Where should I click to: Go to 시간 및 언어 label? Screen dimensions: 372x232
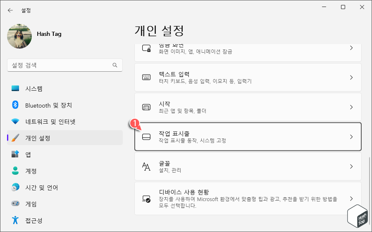pyautogui.click(x=41, y=187)
